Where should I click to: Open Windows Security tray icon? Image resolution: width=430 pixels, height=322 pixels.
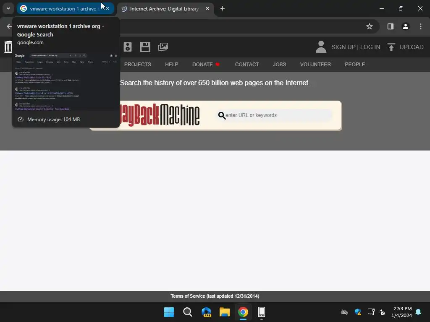coord(358,312)
